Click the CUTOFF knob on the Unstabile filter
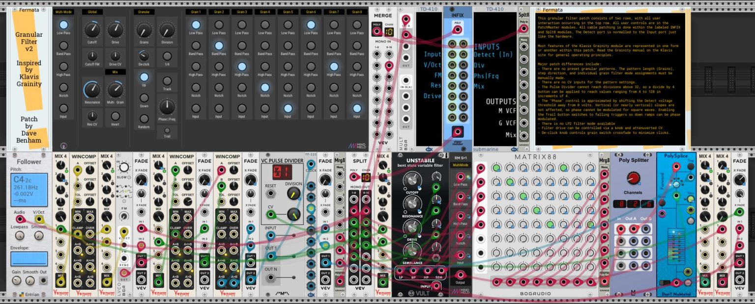Screen dimensions: 755x304 (x=413, y=181)
